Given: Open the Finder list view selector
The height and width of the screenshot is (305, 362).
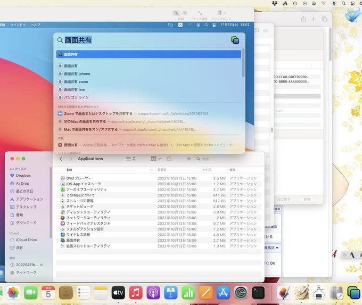Looking at the screenshot, I should 130,159.
